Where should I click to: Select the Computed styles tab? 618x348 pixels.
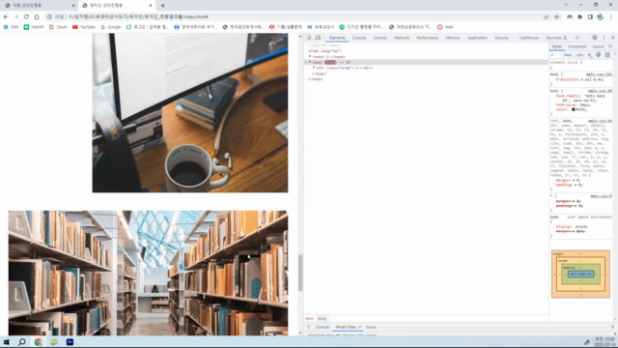click(x=576, y=46)
